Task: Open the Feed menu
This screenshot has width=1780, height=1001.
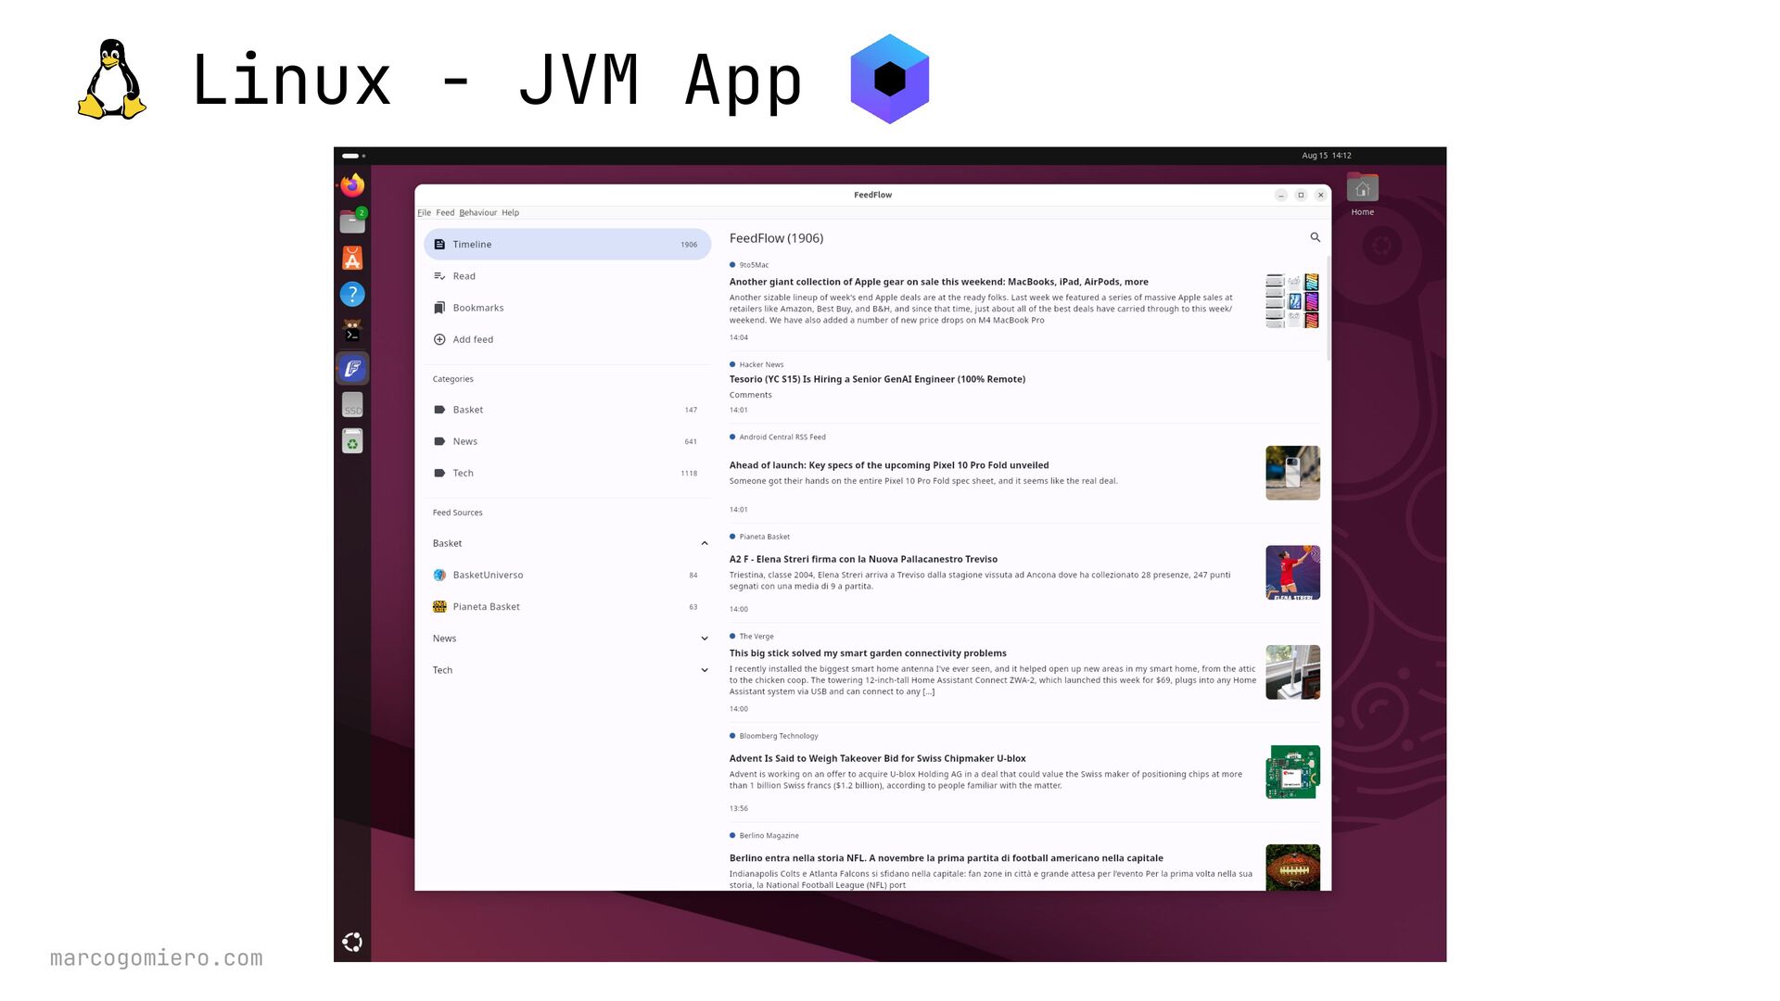Action: [x=445, y=213]
